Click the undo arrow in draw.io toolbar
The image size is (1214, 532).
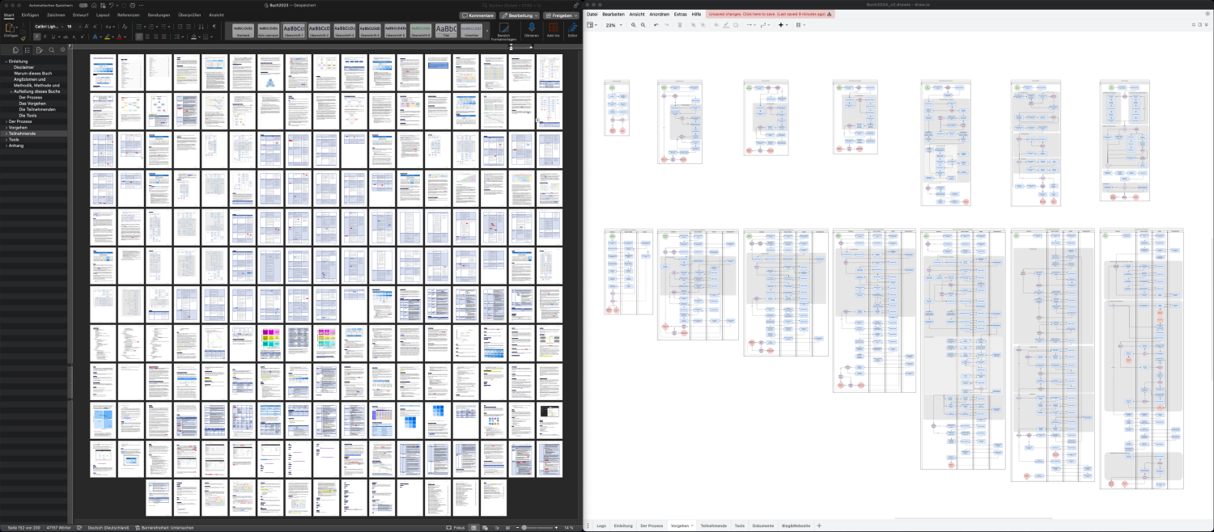pos(656,25)
